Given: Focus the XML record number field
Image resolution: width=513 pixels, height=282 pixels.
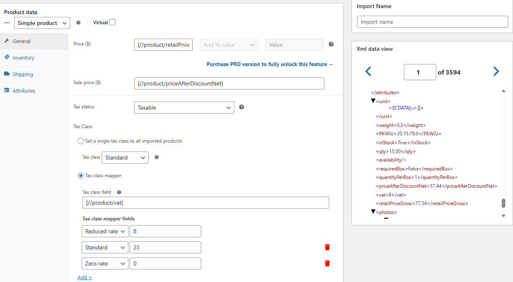Looking at the screenshot, I should pyautogui.click(x=420, y=72).
